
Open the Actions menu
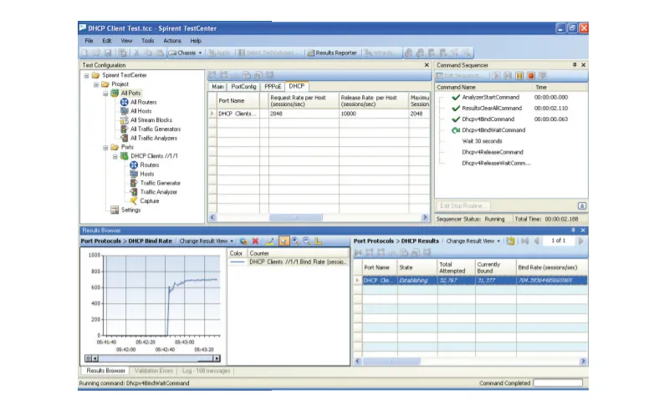click(x=172, y=41)
